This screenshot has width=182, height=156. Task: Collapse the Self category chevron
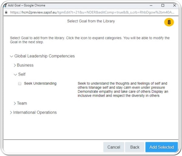coord(15,75)
